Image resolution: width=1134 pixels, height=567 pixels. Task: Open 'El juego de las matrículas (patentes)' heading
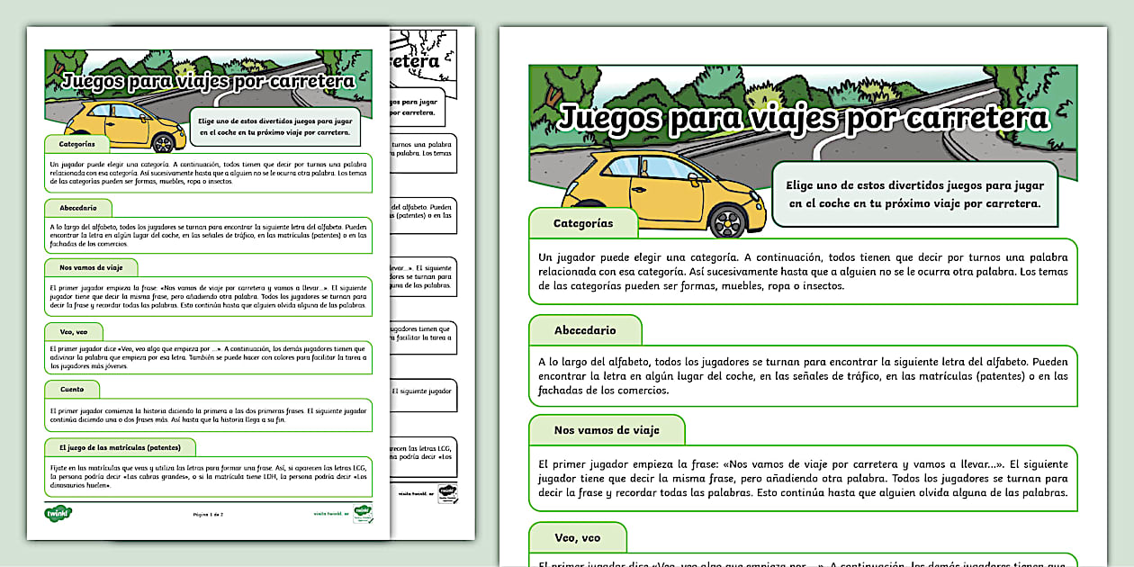pyautogui.click(x=120, y=447)
